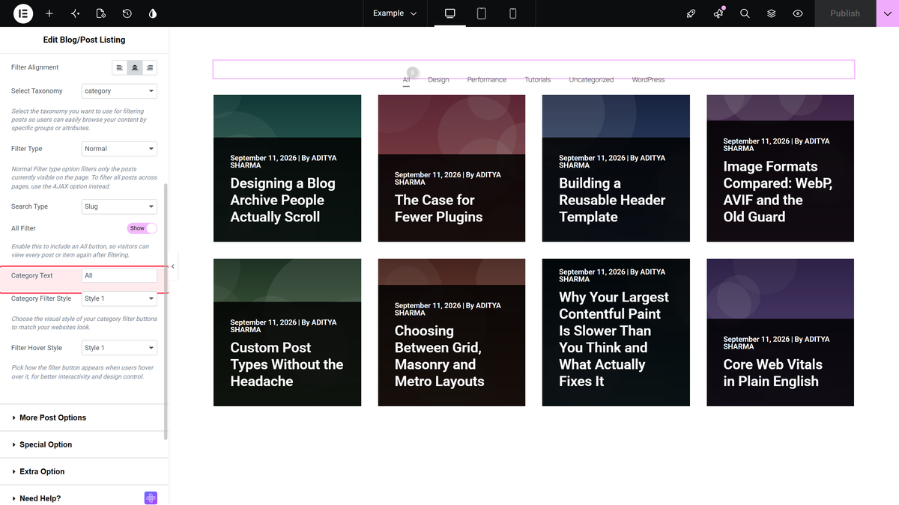Open the Filter Type dropdown
899x505 pixels.
119,149
